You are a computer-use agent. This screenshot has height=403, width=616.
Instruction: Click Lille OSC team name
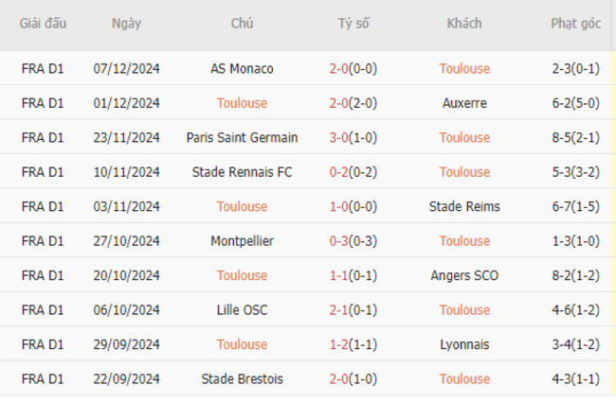[x=242, y=310]
